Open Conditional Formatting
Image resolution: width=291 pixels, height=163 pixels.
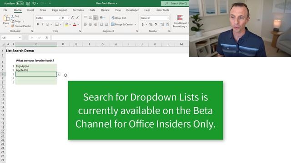click(180, 21)
